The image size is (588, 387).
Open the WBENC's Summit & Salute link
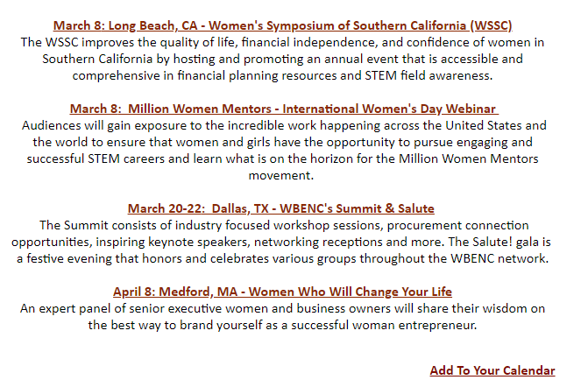click(x=280, y=208)
